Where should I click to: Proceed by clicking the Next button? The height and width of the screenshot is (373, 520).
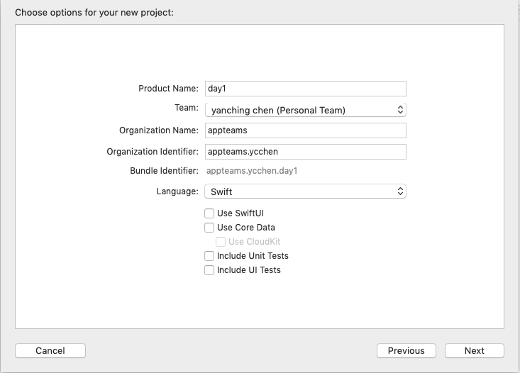coord(475,350)
